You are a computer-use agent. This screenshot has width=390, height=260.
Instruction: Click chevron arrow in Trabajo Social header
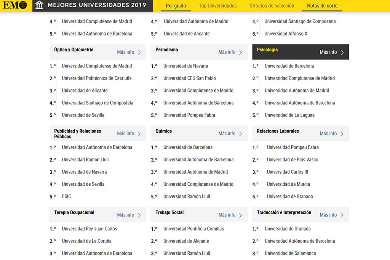(x=241, y=215)
